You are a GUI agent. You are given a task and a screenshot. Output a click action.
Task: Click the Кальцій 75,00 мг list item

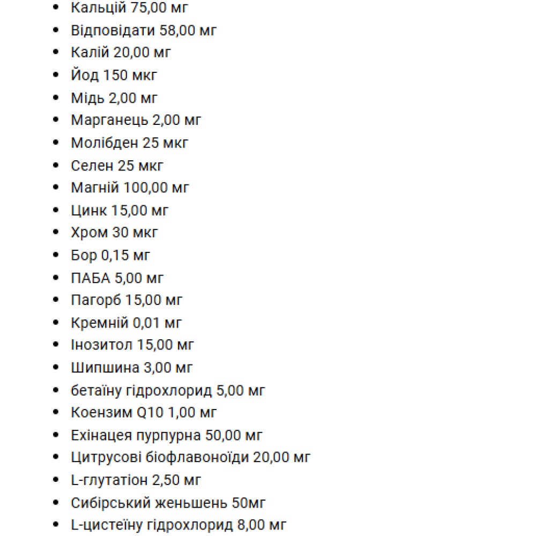[129, 8]
